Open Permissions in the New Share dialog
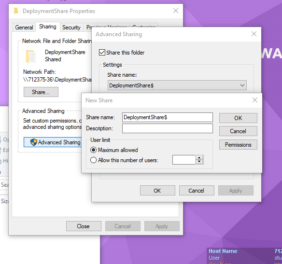Screen dimensions: 282x264 pyautogui.click(x=238, y=145)
